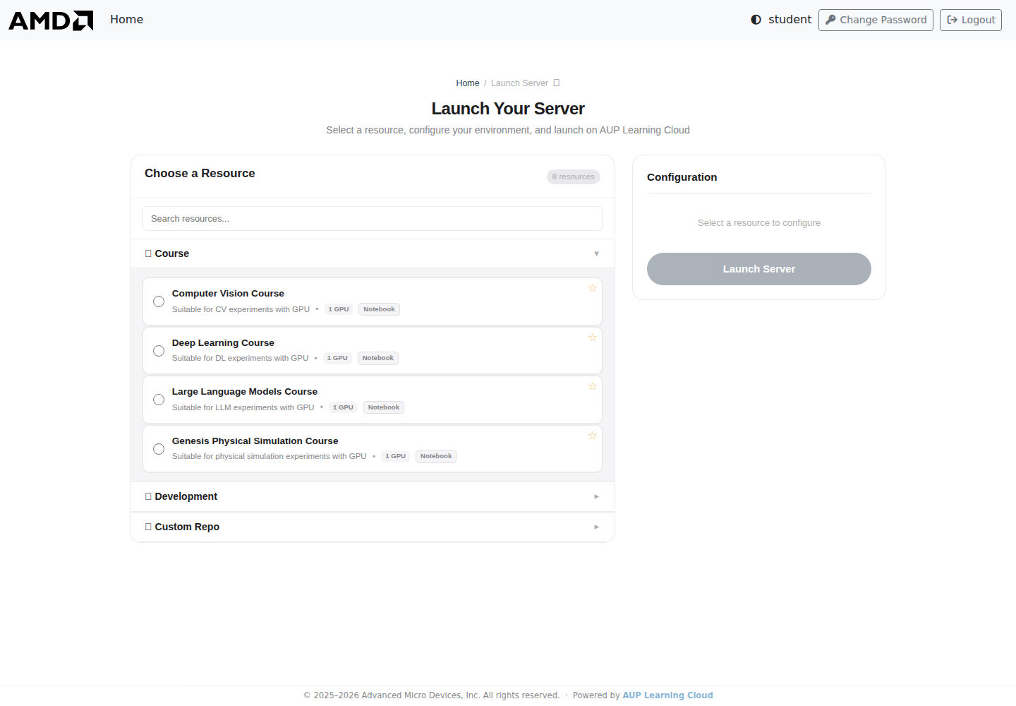Image resolution: width=1016 pixels, height=706 pixels.
Task: Click the 8 resources badge
Action: point(574,176)
